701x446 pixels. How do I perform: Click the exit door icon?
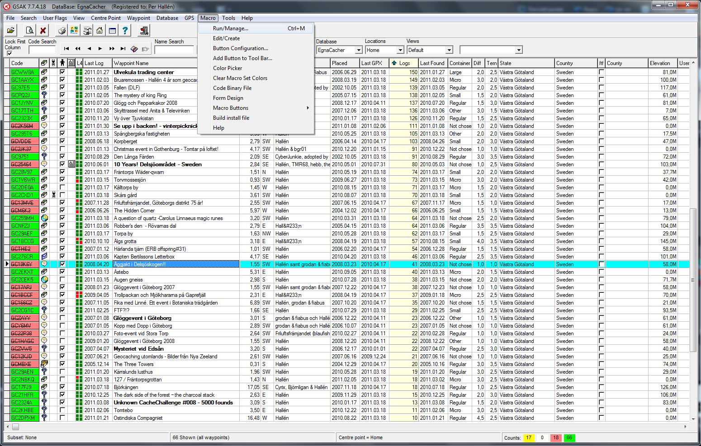[144, 31]
